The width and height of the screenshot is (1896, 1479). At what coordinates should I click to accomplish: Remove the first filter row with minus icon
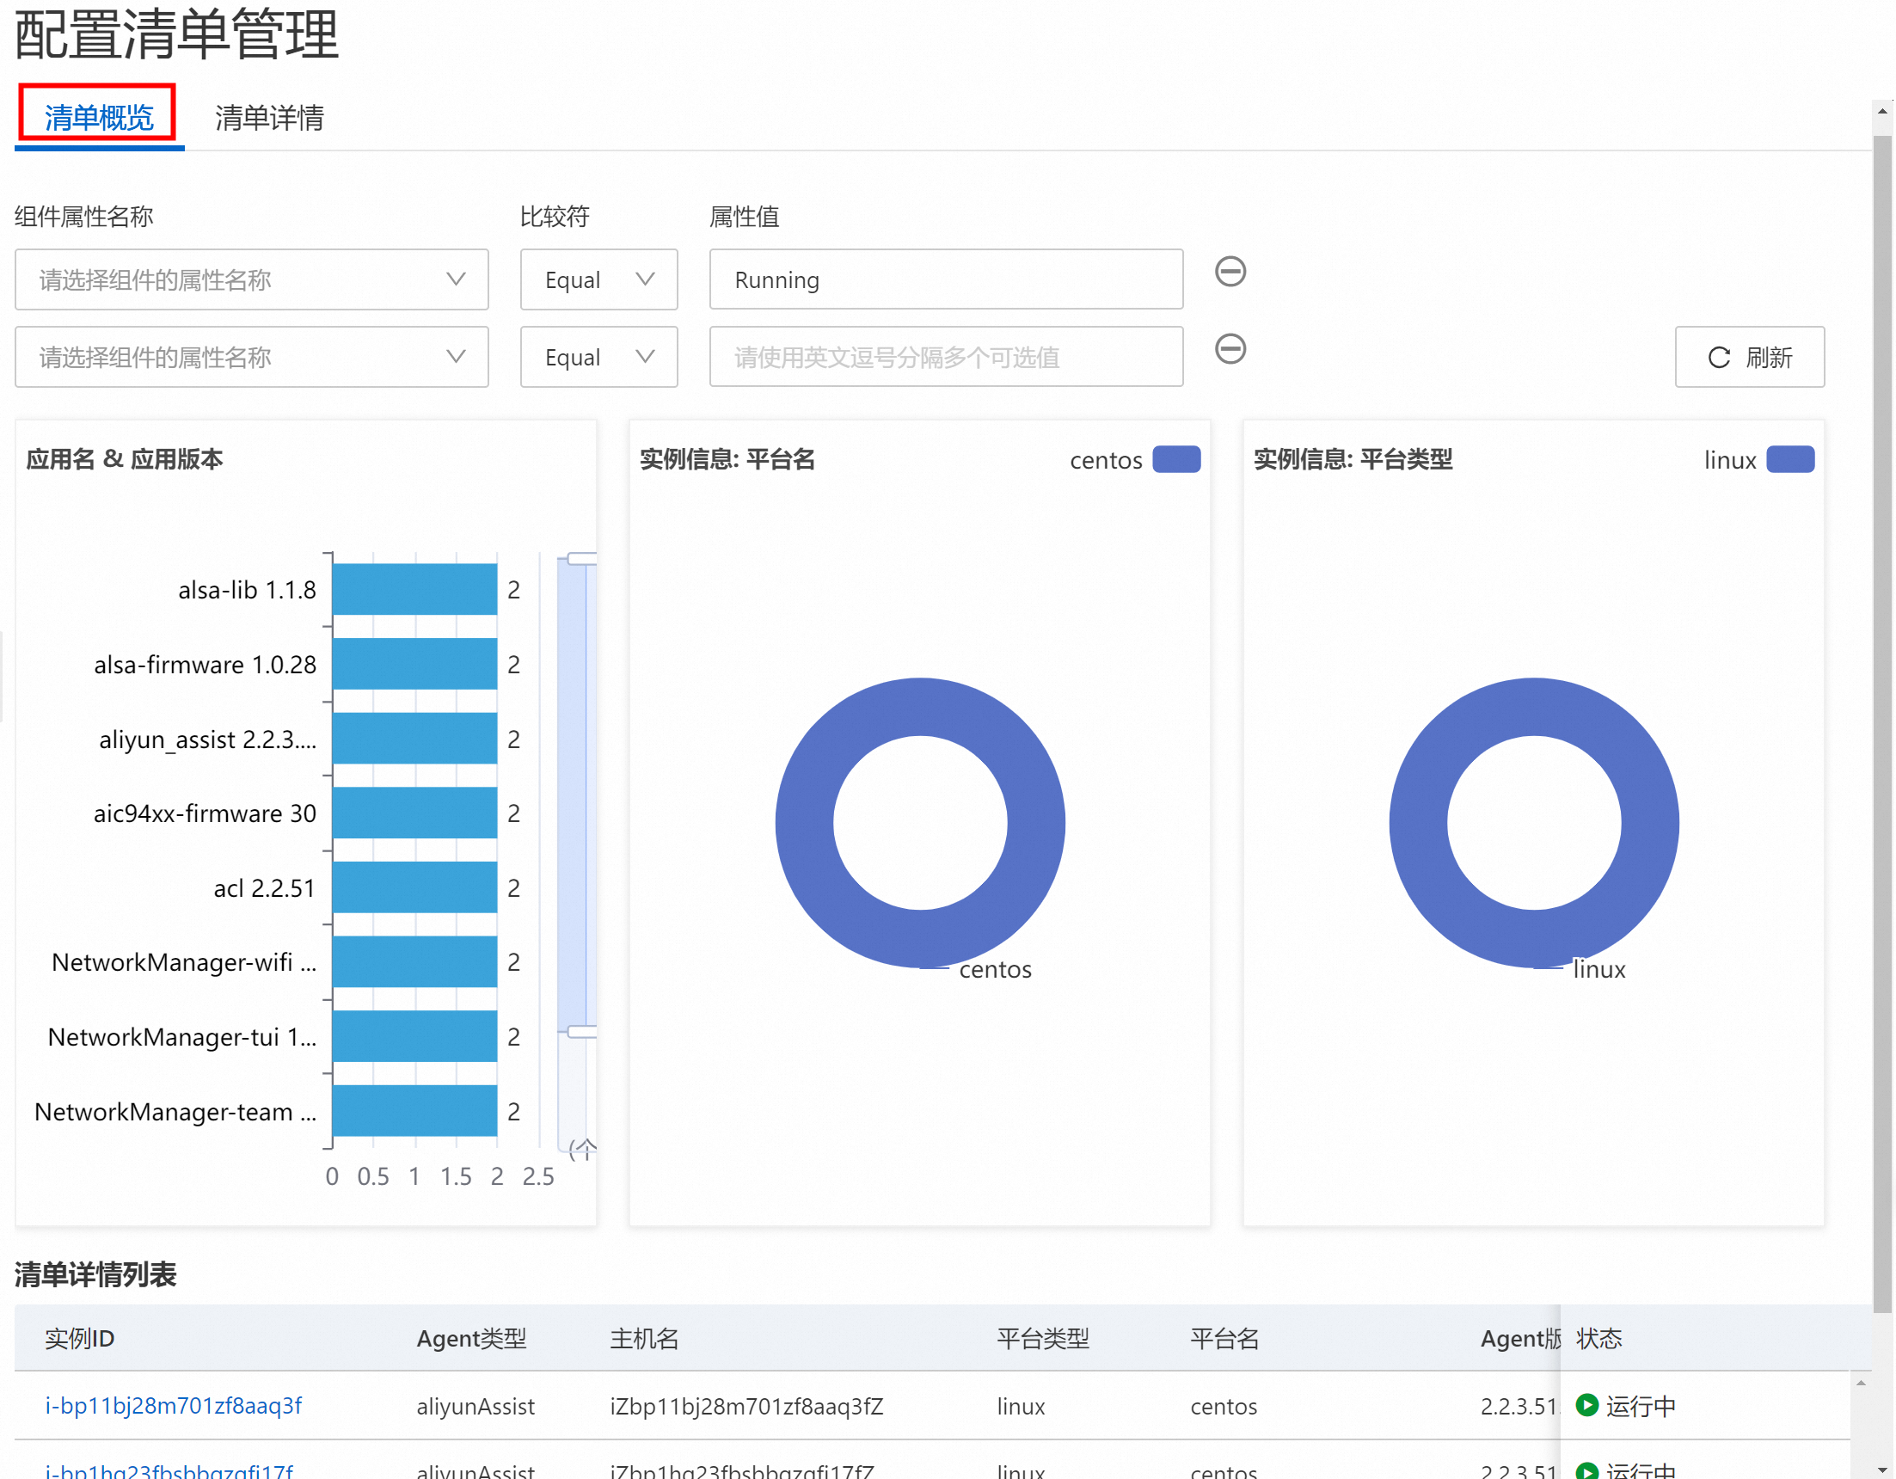[x=1230, y=272]
